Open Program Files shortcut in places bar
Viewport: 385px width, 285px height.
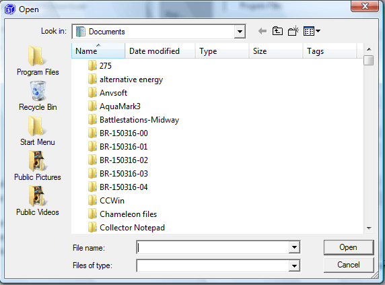(38, 61)
